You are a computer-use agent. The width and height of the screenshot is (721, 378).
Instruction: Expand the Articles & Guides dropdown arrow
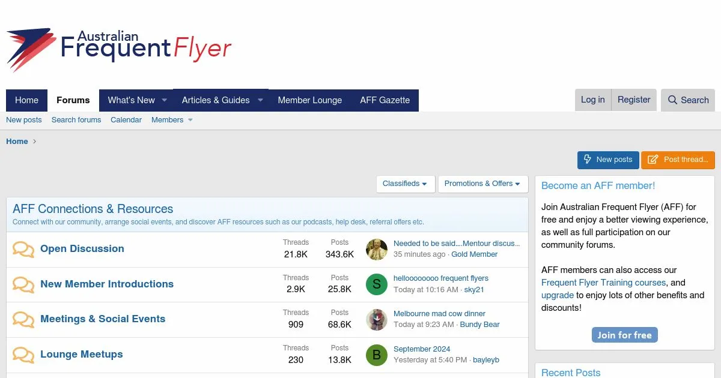tap(260, 100)
